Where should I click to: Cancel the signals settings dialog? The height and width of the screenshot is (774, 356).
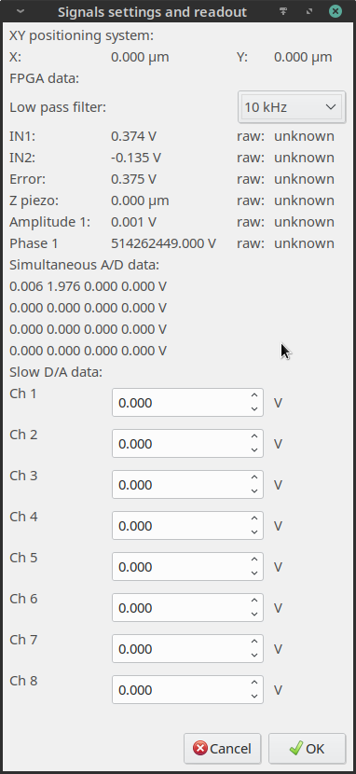(224, 748)
